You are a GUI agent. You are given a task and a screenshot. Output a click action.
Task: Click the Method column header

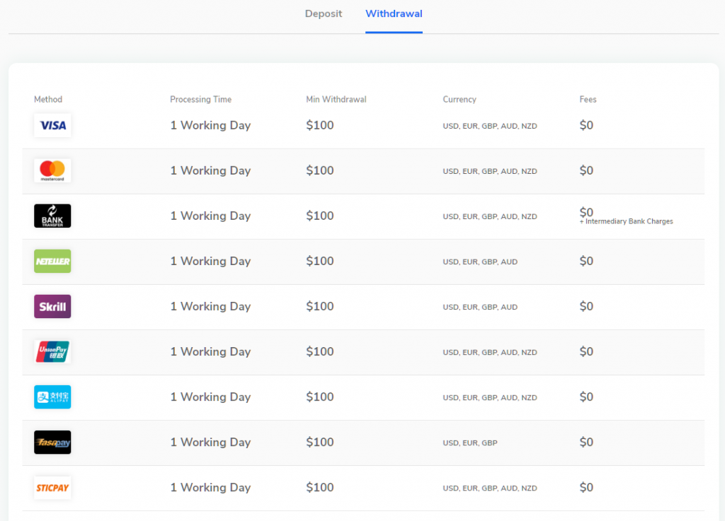(48, 99)
